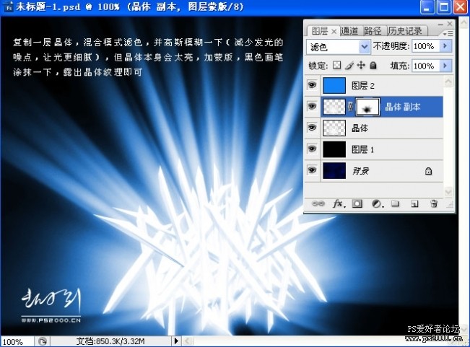Open the 不透明度 opacity slider arrow
The image size is (470, 347).
(x=445, y=45)
